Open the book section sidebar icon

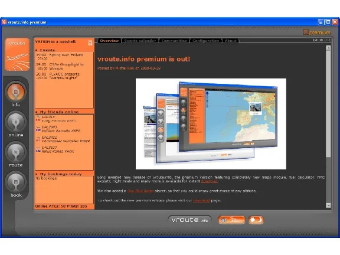pyautogui.click(x=16, y=182)
